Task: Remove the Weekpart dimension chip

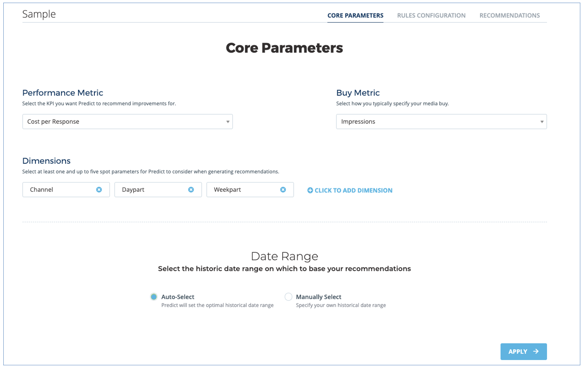Action: (283, 189)
